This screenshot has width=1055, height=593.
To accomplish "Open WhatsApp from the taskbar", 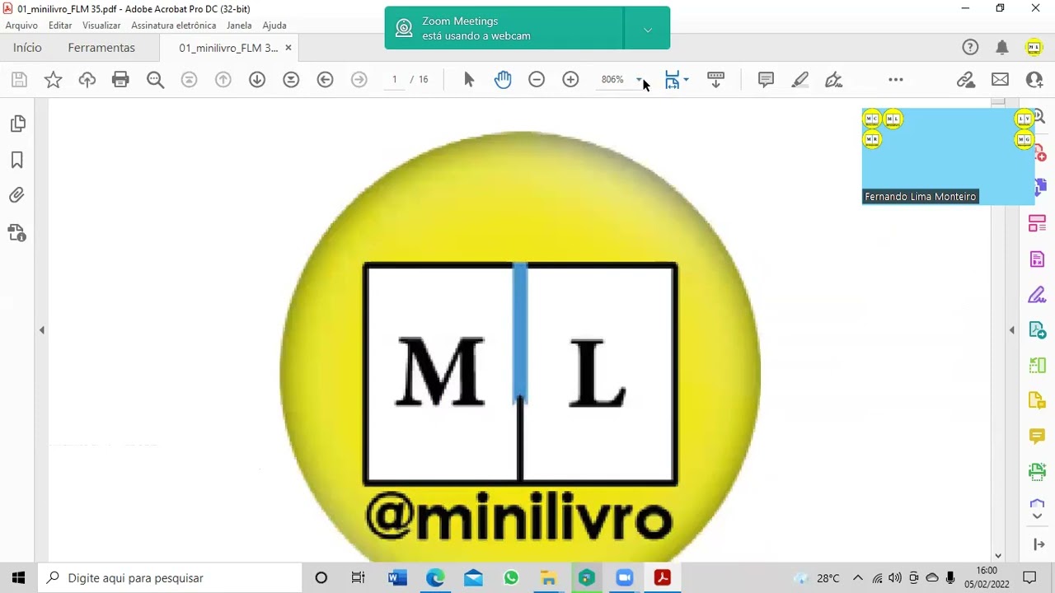I will (511, 578).
